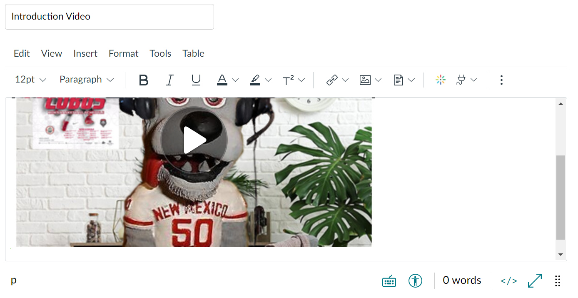This screenshot has height=298, width=578.
Task: Expand the editor to fullscreen
Action: tap(535, 280)
